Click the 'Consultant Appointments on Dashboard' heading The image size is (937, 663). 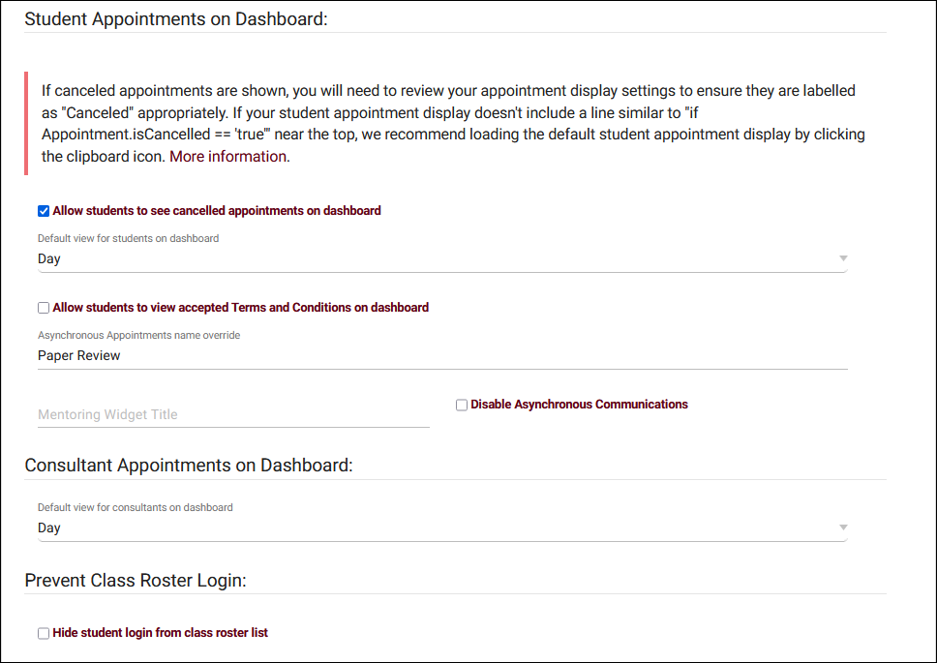189,466
